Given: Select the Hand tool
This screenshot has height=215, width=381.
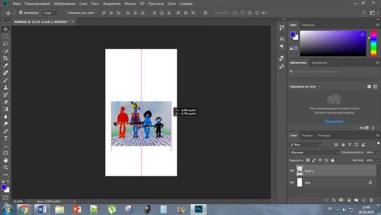Looking at the screenshot, I should 5,161.
